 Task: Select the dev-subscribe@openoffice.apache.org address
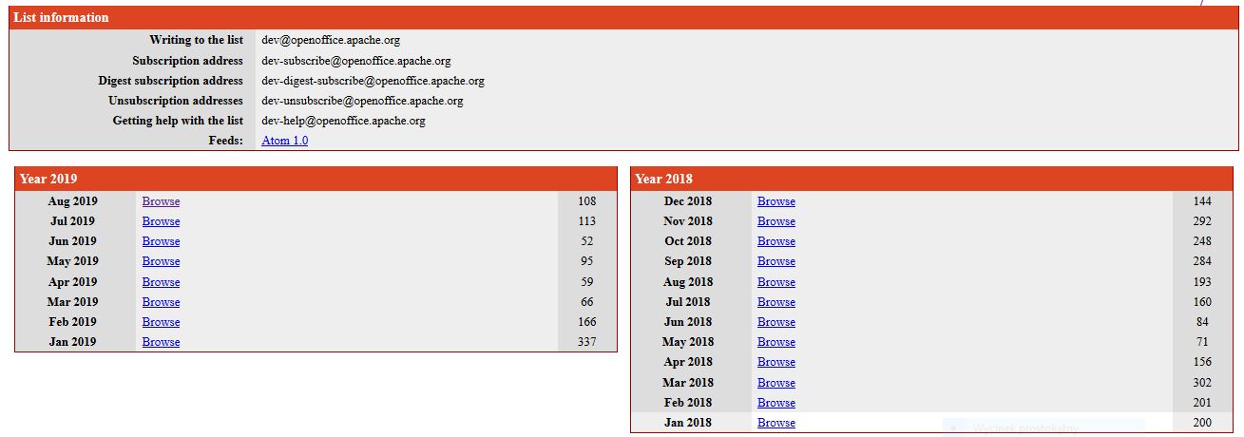[356, 61]
